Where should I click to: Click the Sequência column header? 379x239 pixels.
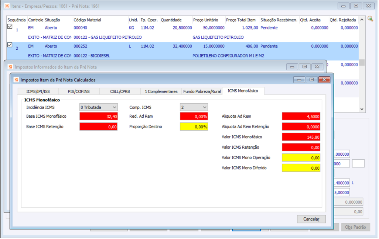point(16,20)
